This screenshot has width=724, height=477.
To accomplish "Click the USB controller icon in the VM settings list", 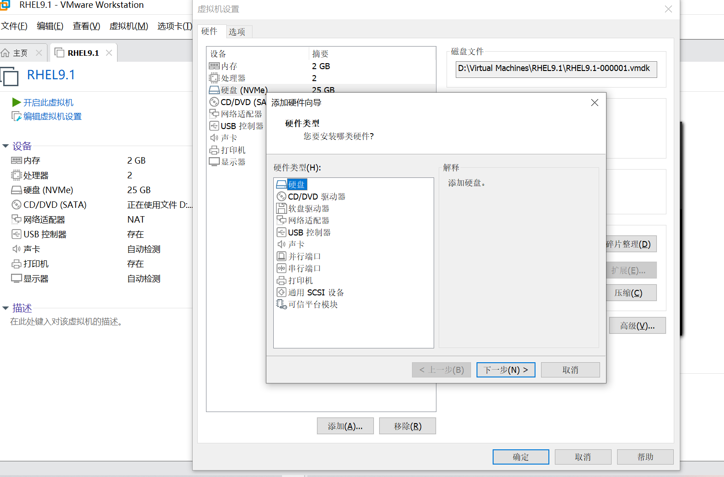I will point(214,126).
